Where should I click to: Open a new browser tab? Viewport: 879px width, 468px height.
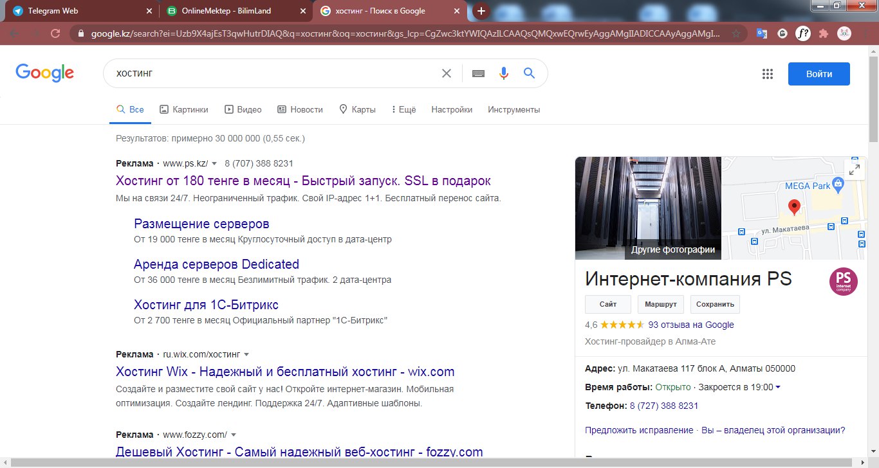tap(481, 11)
